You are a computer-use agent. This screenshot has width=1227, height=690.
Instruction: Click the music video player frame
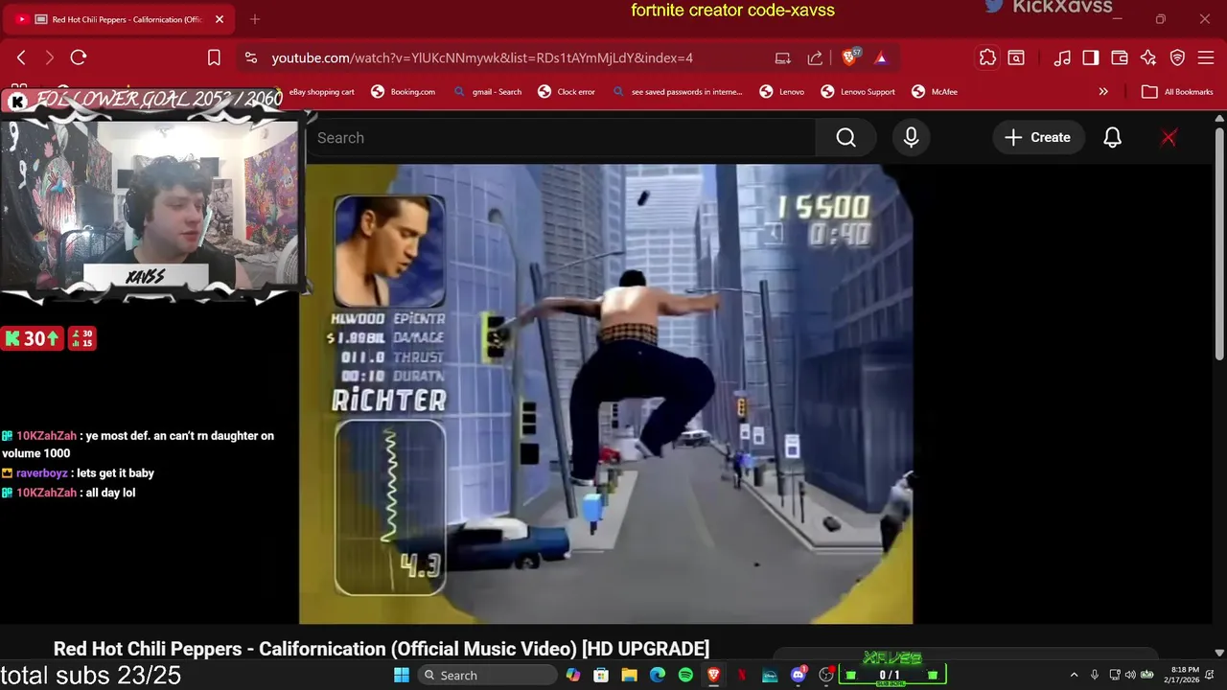click(606, 394)
